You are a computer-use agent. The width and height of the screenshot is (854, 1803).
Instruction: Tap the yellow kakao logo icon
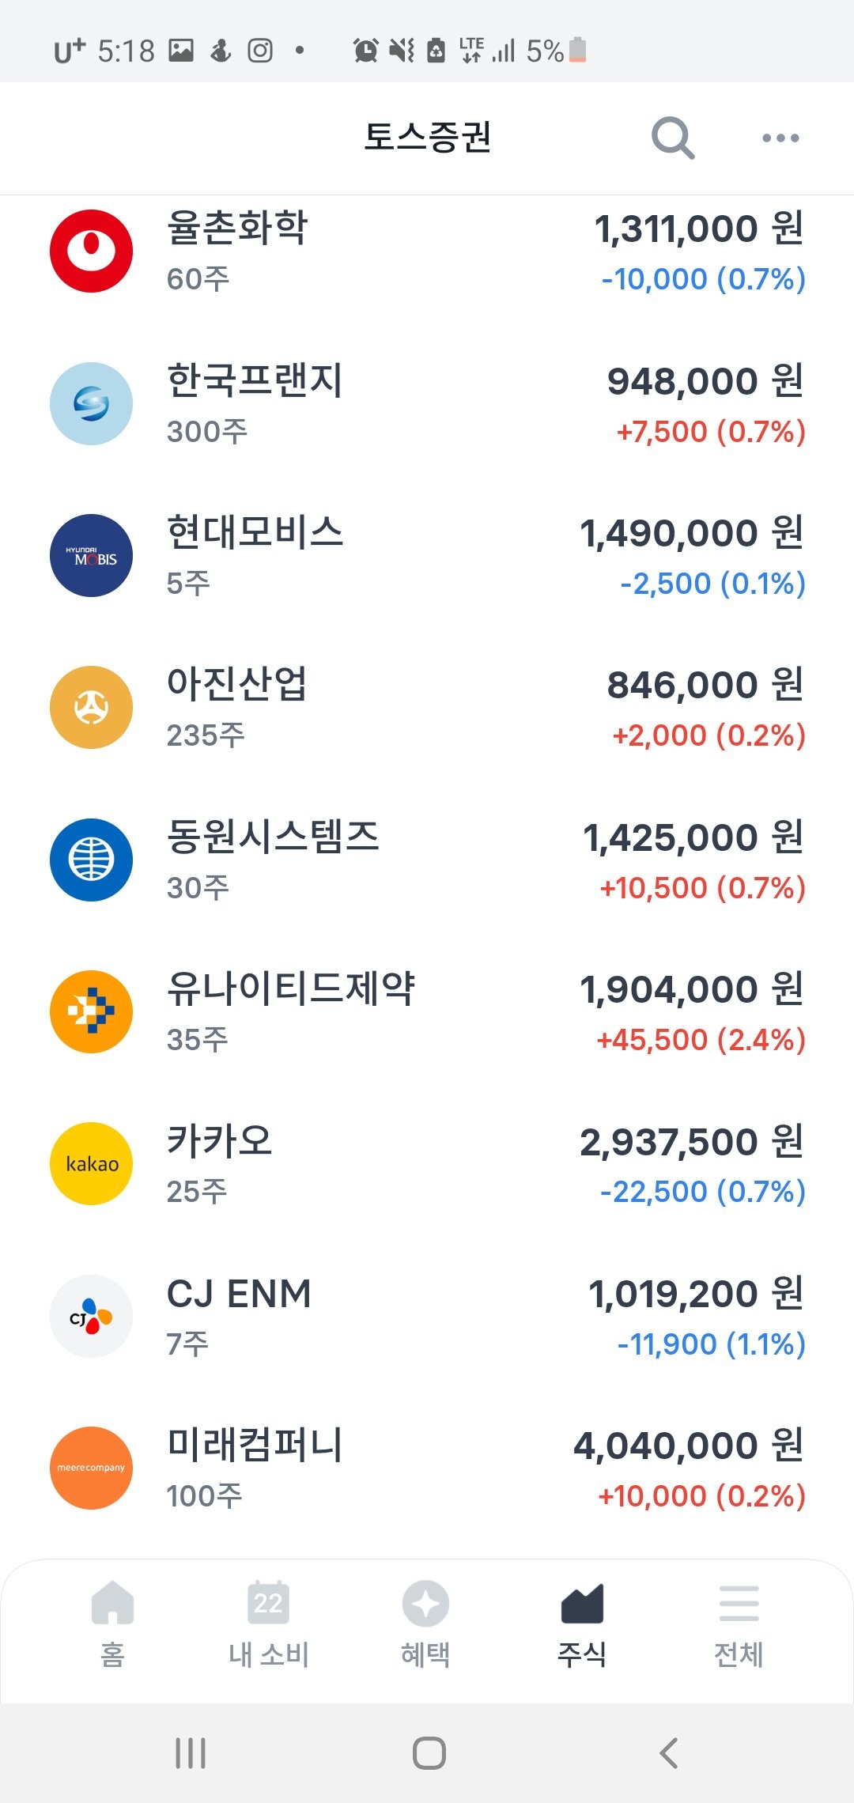91,1163
